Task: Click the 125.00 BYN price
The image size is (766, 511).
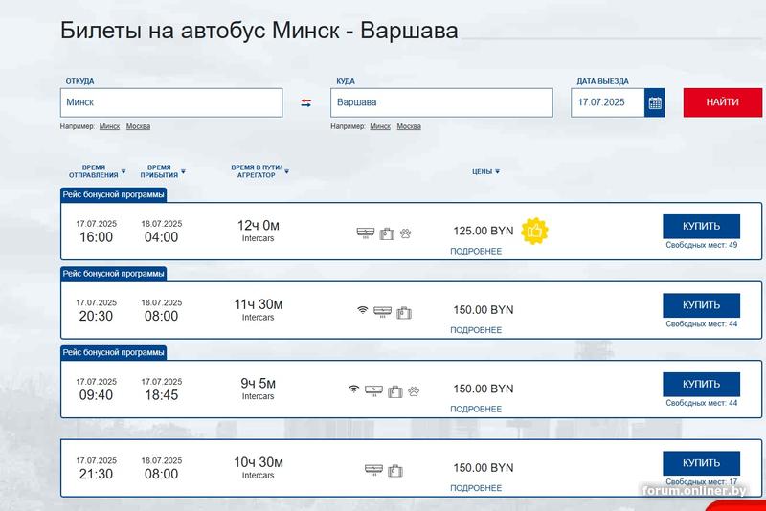Action: [484, 231]
